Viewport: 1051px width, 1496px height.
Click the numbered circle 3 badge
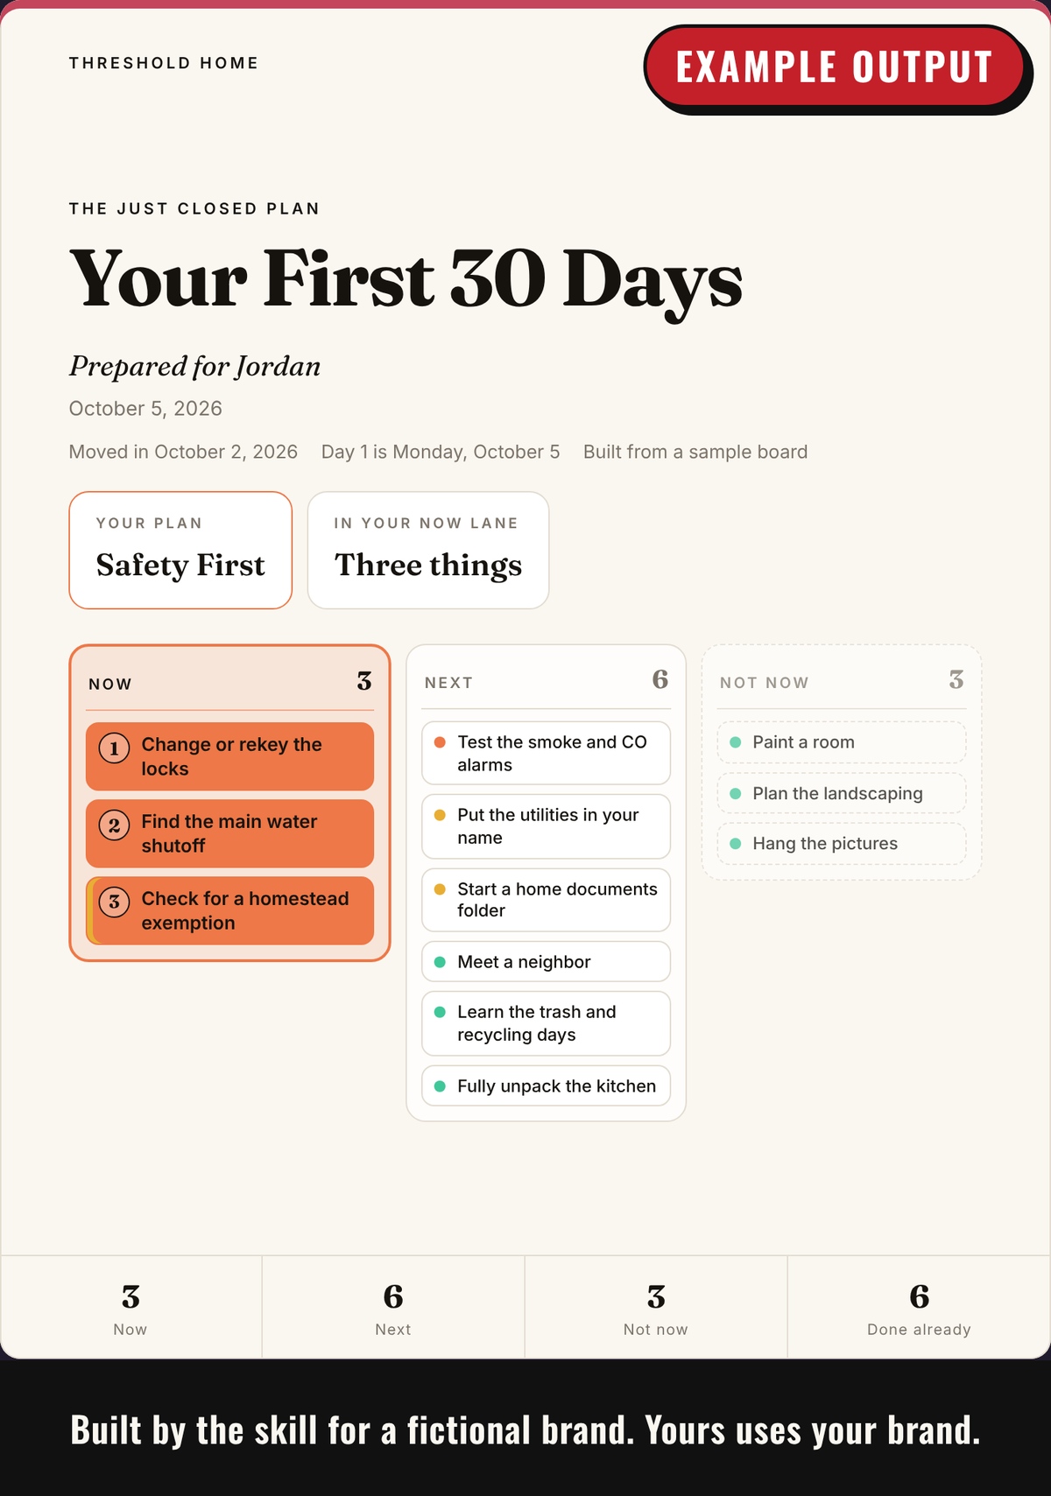click(x=114, y=903)
